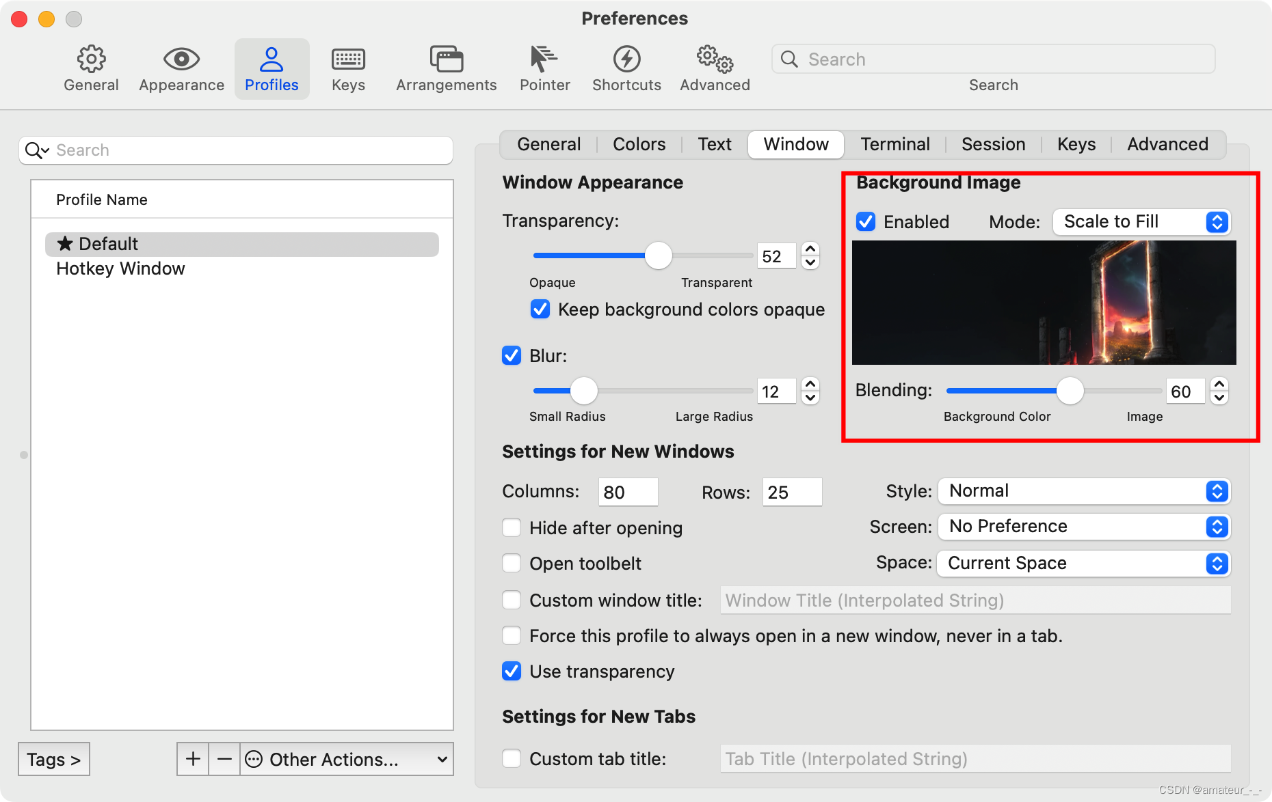Open the Shortcuts lightning bolt icon
1272x802 pixels.
[626, 59]
